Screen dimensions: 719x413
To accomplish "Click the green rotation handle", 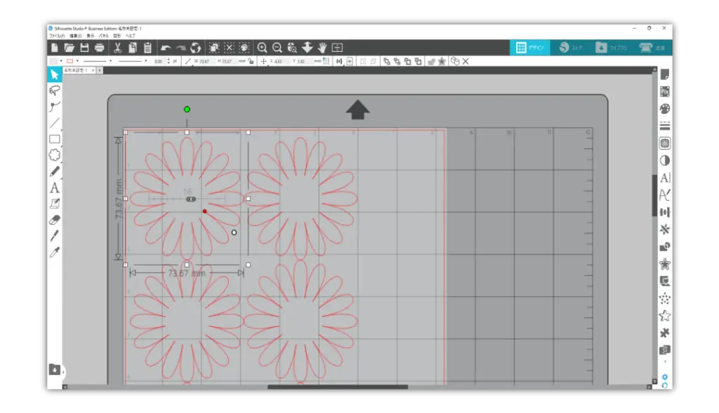I will pos(187,109).
